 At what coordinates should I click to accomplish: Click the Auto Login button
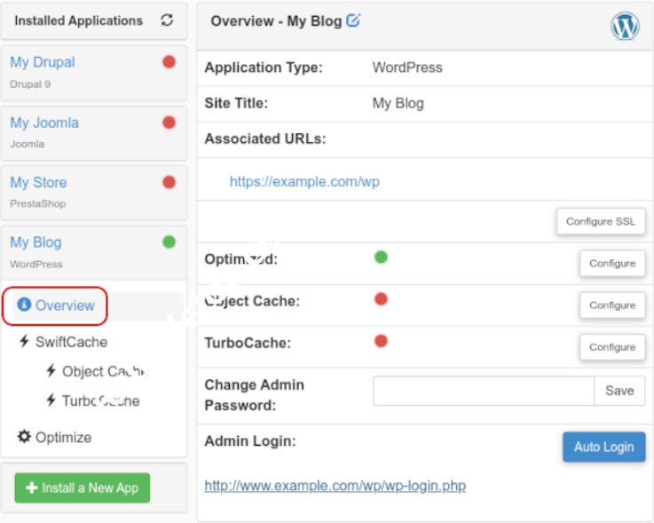tap(603, 447)
